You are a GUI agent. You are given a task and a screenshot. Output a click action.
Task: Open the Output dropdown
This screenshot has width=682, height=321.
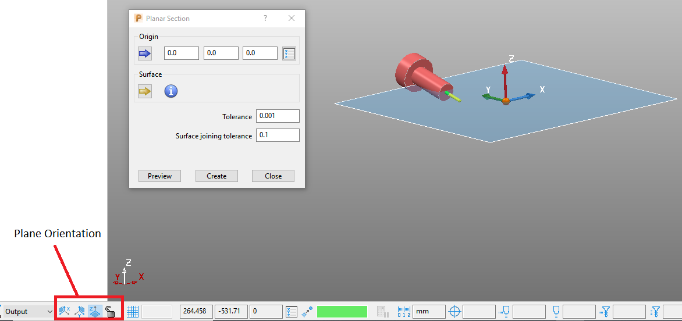[x=29, y=312]
